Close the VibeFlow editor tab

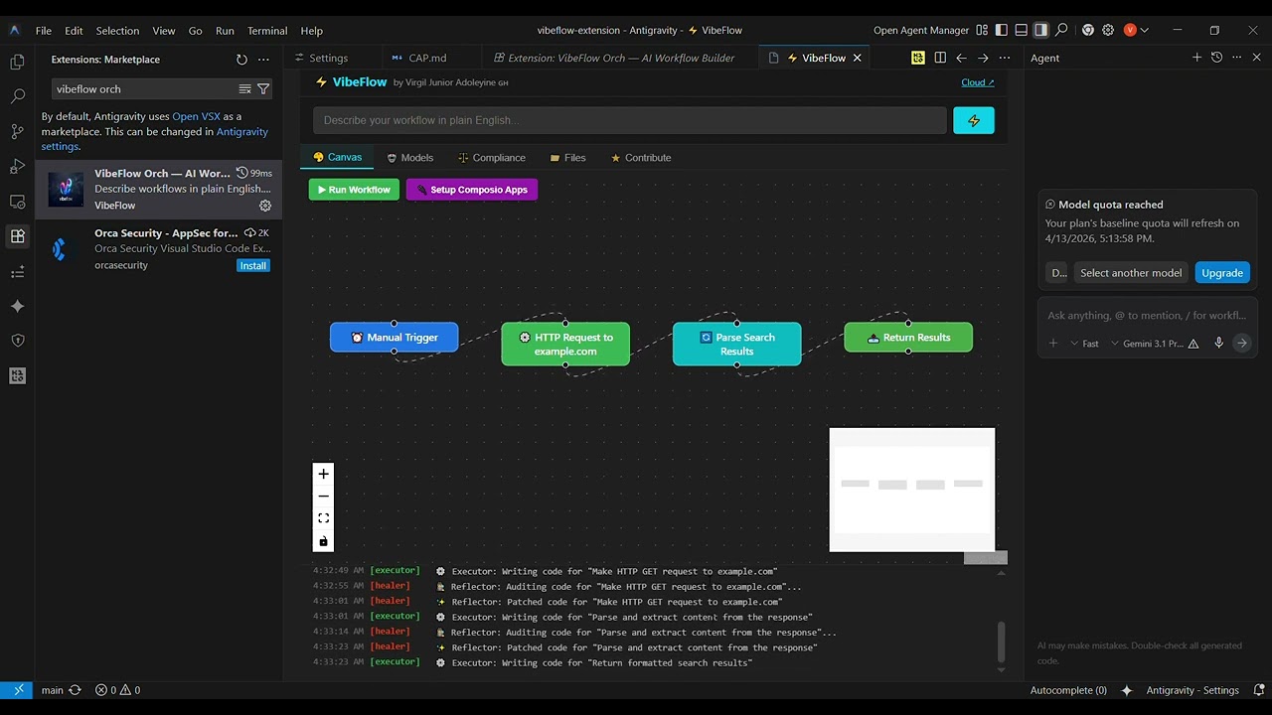click(857, 58)
